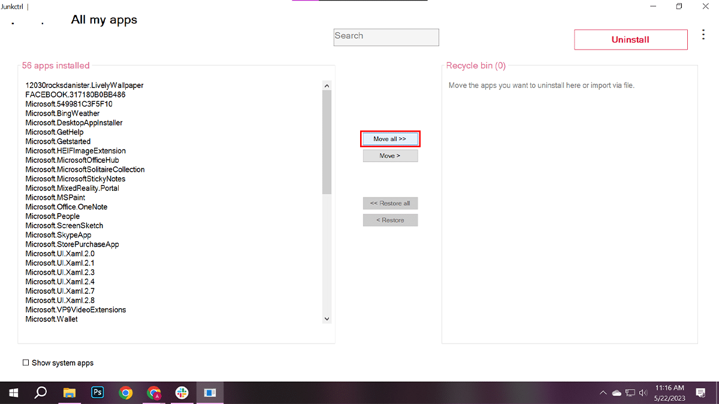The image size is (719, 404).
Task: Expand the hidden system tray icons chevron
Action: [603, 393]
